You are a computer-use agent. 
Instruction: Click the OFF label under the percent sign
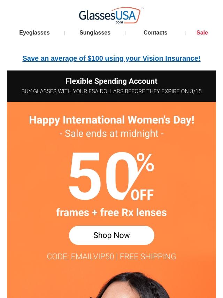pos(142,195)
